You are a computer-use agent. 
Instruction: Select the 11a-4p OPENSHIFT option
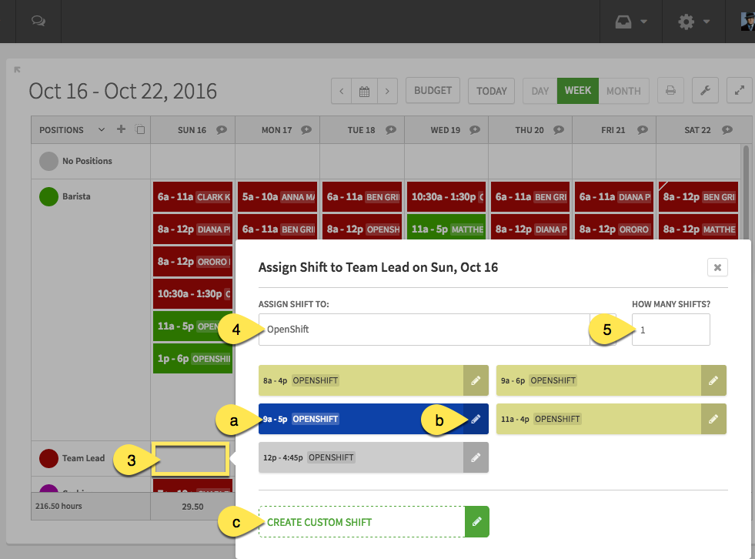click(585, 418)
